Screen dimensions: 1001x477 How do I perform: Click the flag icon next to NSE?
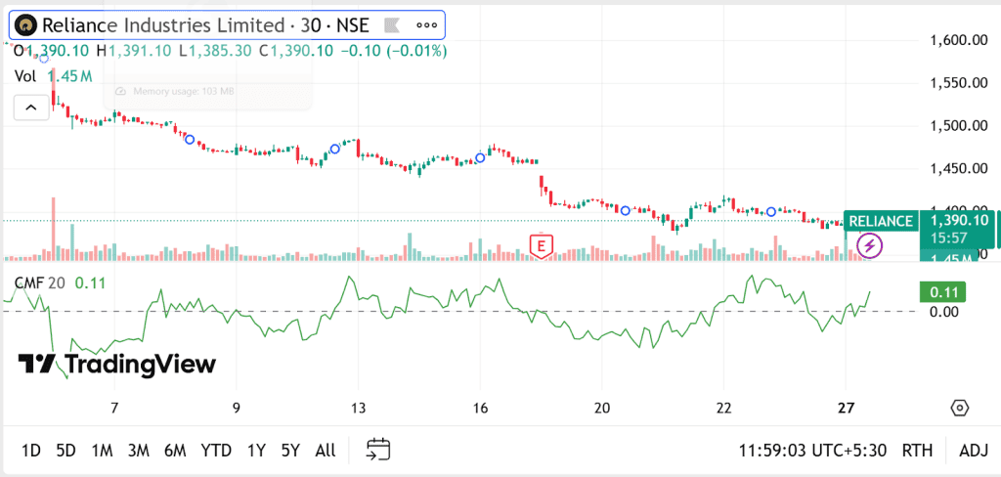[x=391, y=25]
